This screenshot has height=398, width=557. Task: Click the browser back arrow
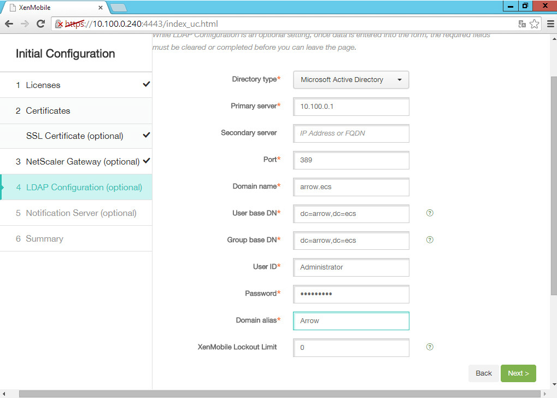9,24
